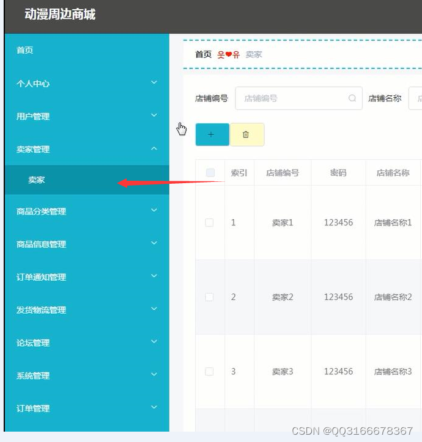Click the yellow trash delete button
This screenshot has width=422, height=442.
click(x=247, y=134)
